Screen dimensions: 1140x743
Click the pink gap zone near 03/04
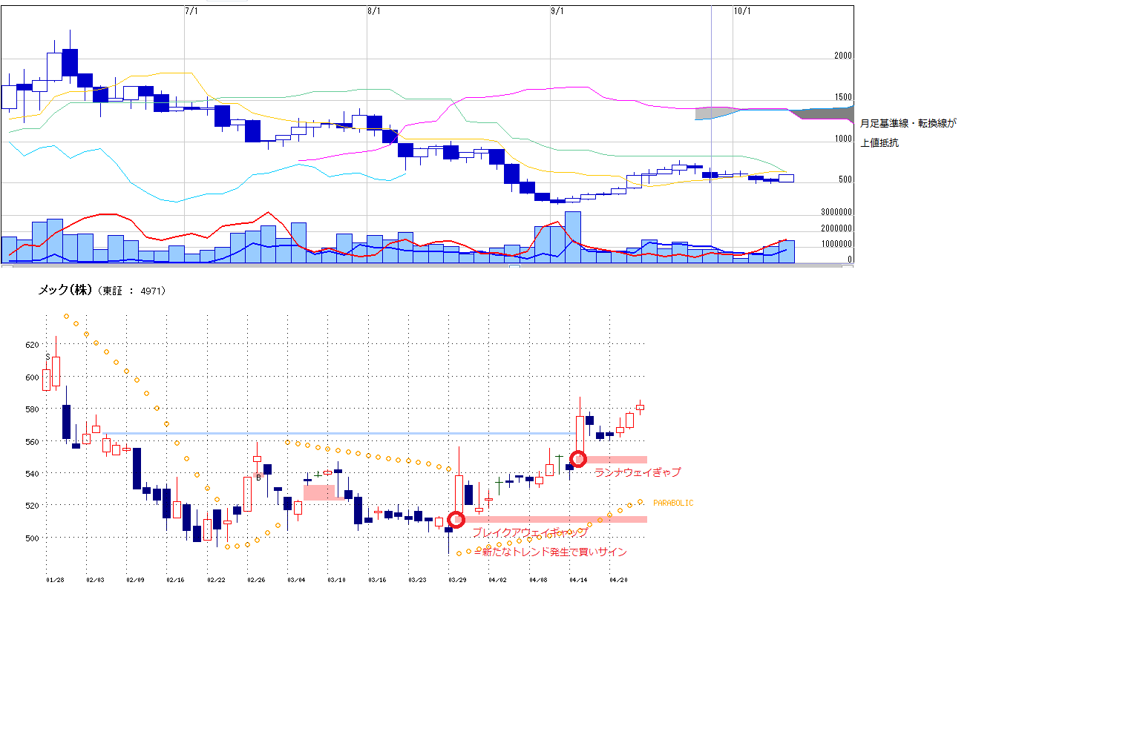319,492
